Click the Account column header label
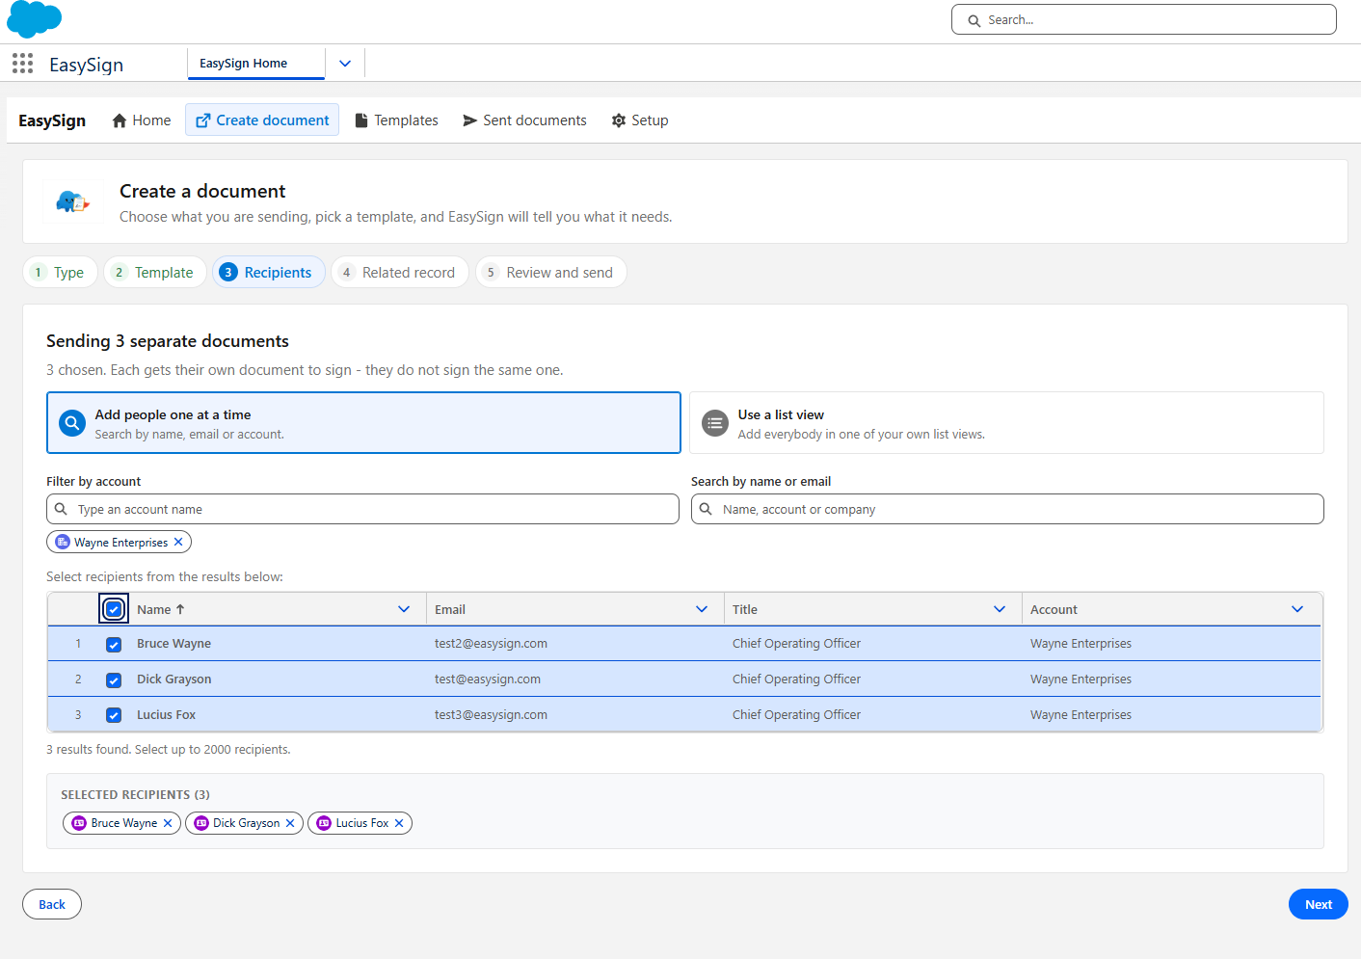 [1054, 609]
